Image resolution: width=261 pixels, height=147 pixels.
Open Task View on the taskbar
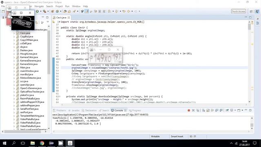click(x=23, y=143)
